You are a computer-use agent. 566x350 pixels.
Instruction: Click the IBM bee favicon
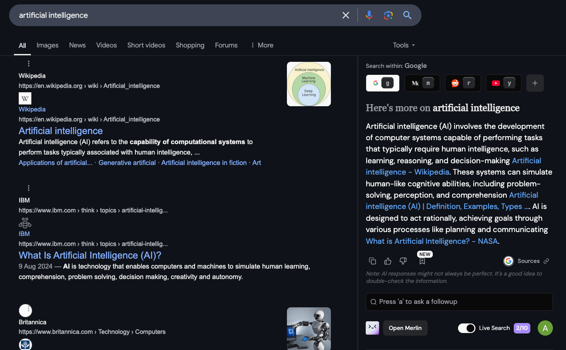point(25,223)
